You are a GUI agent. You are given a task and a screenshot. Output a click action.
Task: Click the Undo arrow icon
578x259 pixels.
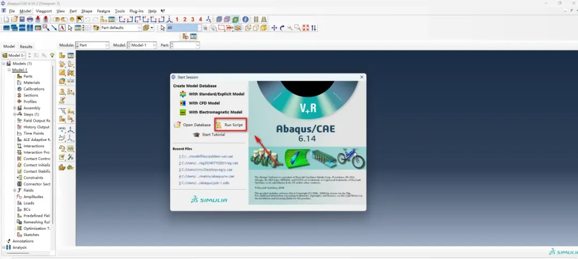pyautogui.click(x=87, y=19)
